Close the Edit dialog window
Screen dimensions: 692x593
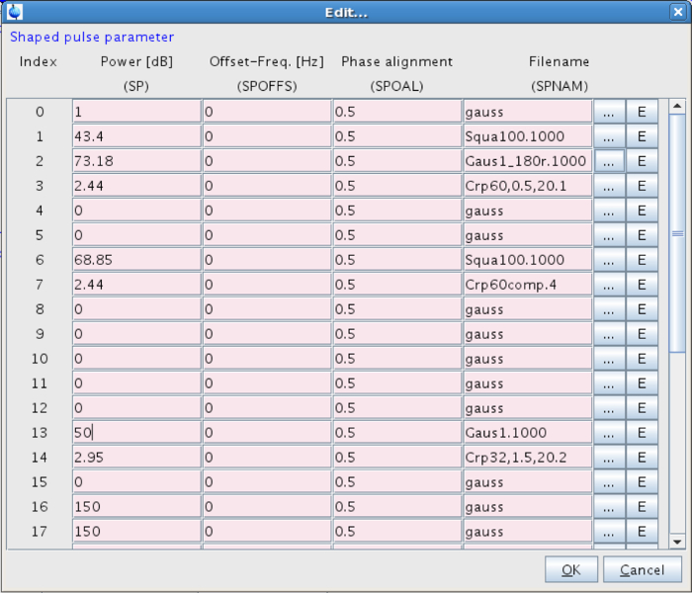click(x=678, y=12)
